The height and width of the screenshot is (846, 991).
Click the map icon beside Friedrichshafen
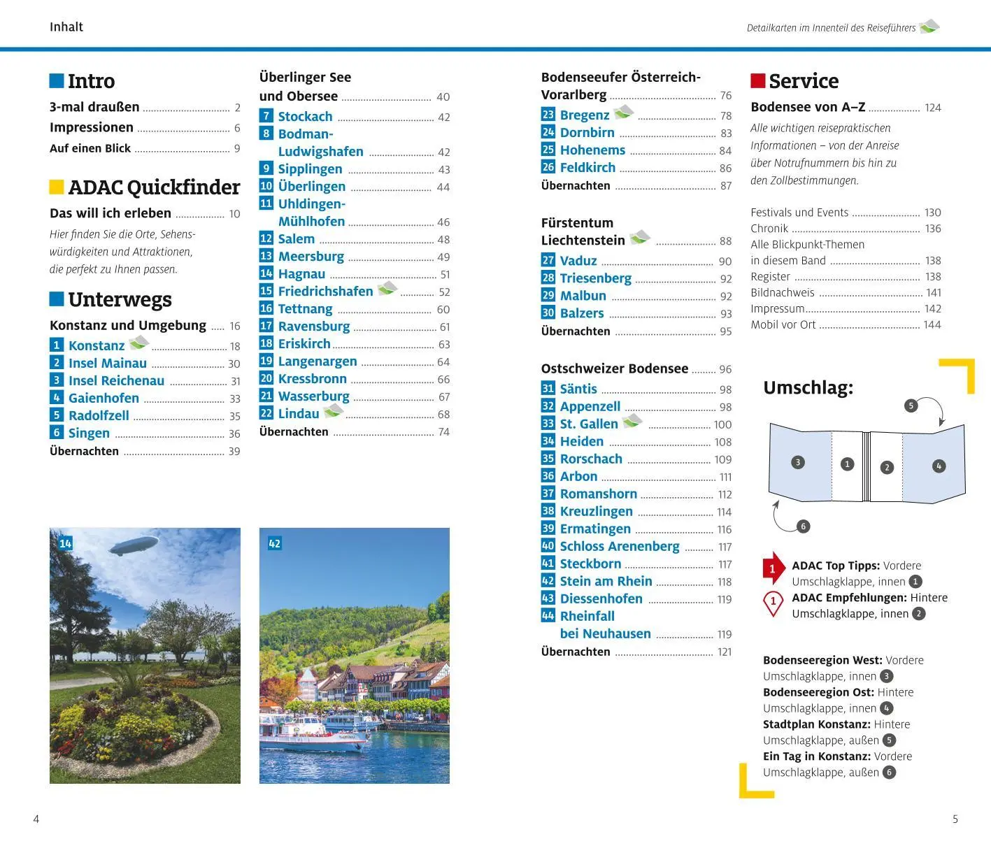[387, 288]
